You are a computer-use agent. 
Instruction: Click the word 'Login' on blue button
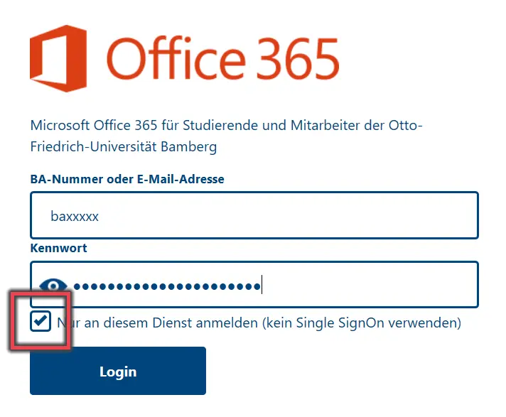(118, 372)
